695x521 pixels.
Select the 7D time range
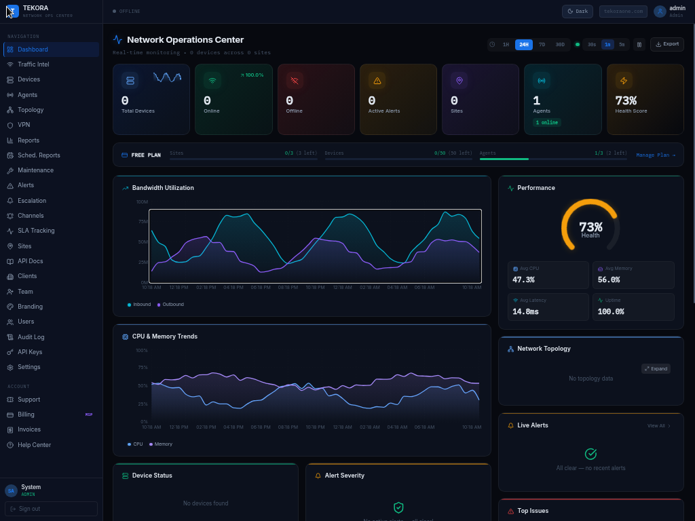coord(542,44)
